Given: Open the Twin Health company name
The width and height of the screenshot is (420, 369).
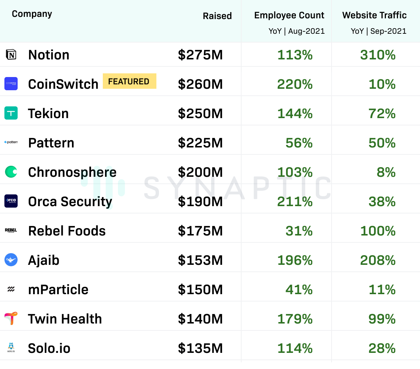Looking at the screenshot, I should (x=65, y=319).
